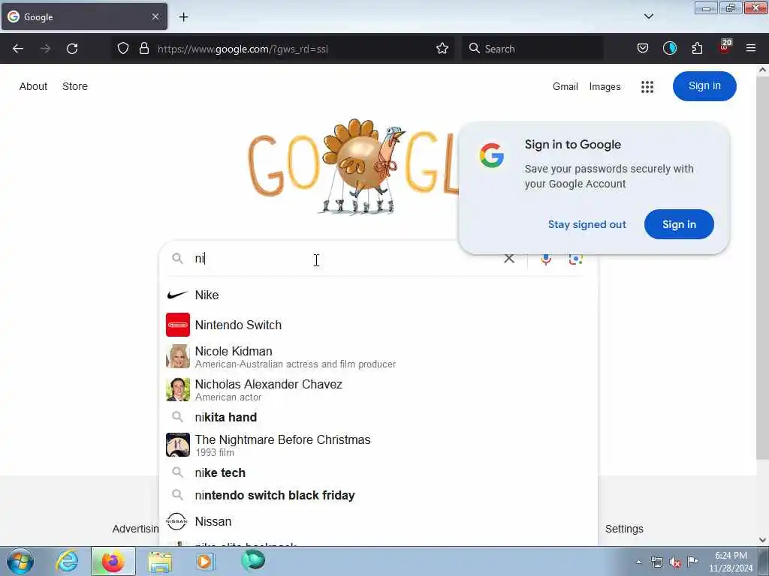The width and height of the screenshot is (769, 576).
Task: Click the Thanksgiving turkey Google Doodle
Action: point(363,166)
